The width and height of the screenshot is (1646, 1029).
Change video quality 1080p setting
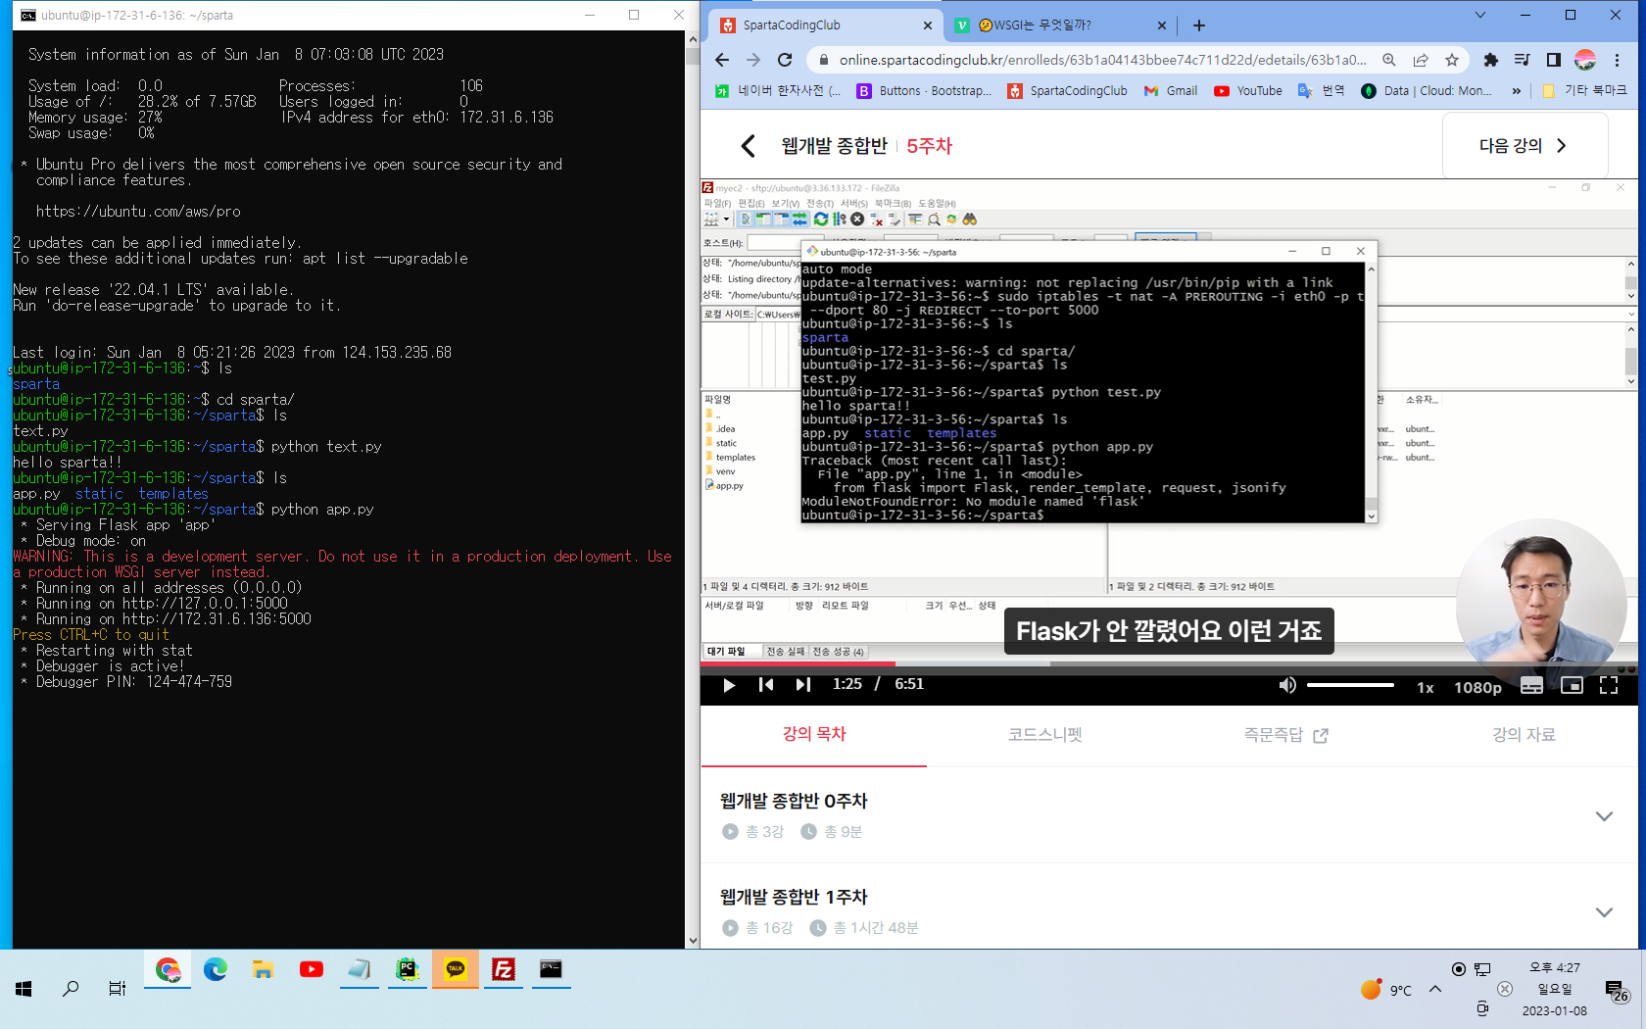pos(1477,687)
